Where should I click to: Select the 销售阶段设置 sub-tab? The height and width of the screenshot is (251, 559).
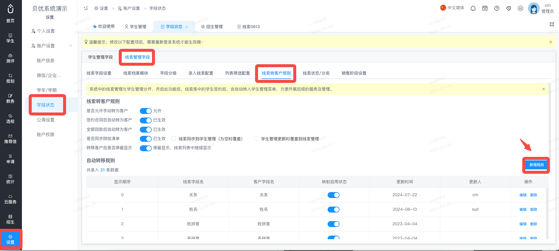point(354,73)
